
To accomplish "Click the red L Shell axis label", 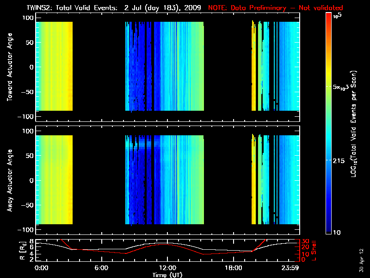I will pyautogui.click(x=315, y=250).
